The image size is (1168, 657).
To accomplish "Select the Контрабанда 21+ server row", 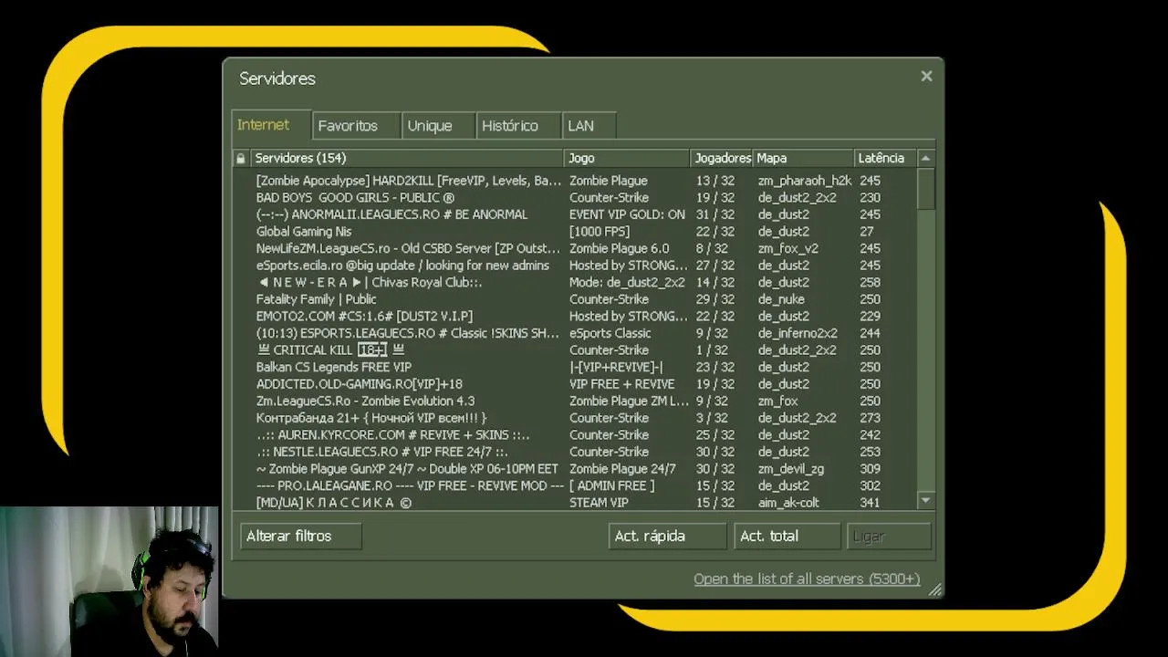I will (575, 417).
